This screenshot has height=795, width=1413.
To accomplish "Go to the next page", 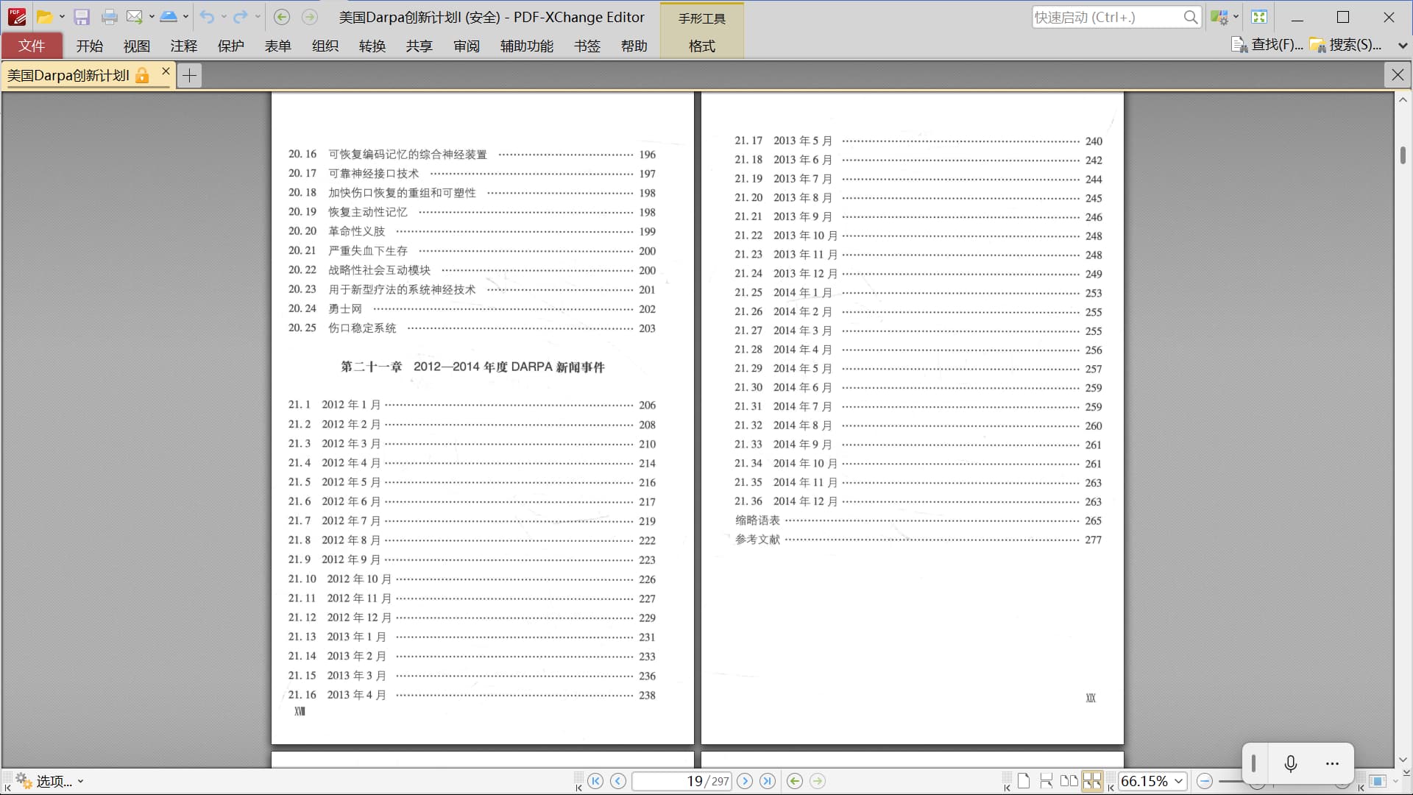I will pos(745,781).
